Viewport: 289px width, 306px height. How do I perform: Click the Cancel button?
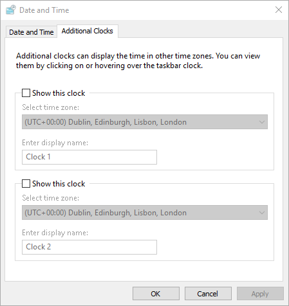point(208,294)
